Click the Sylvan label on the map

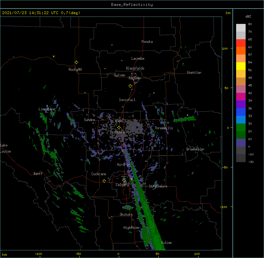119,75
